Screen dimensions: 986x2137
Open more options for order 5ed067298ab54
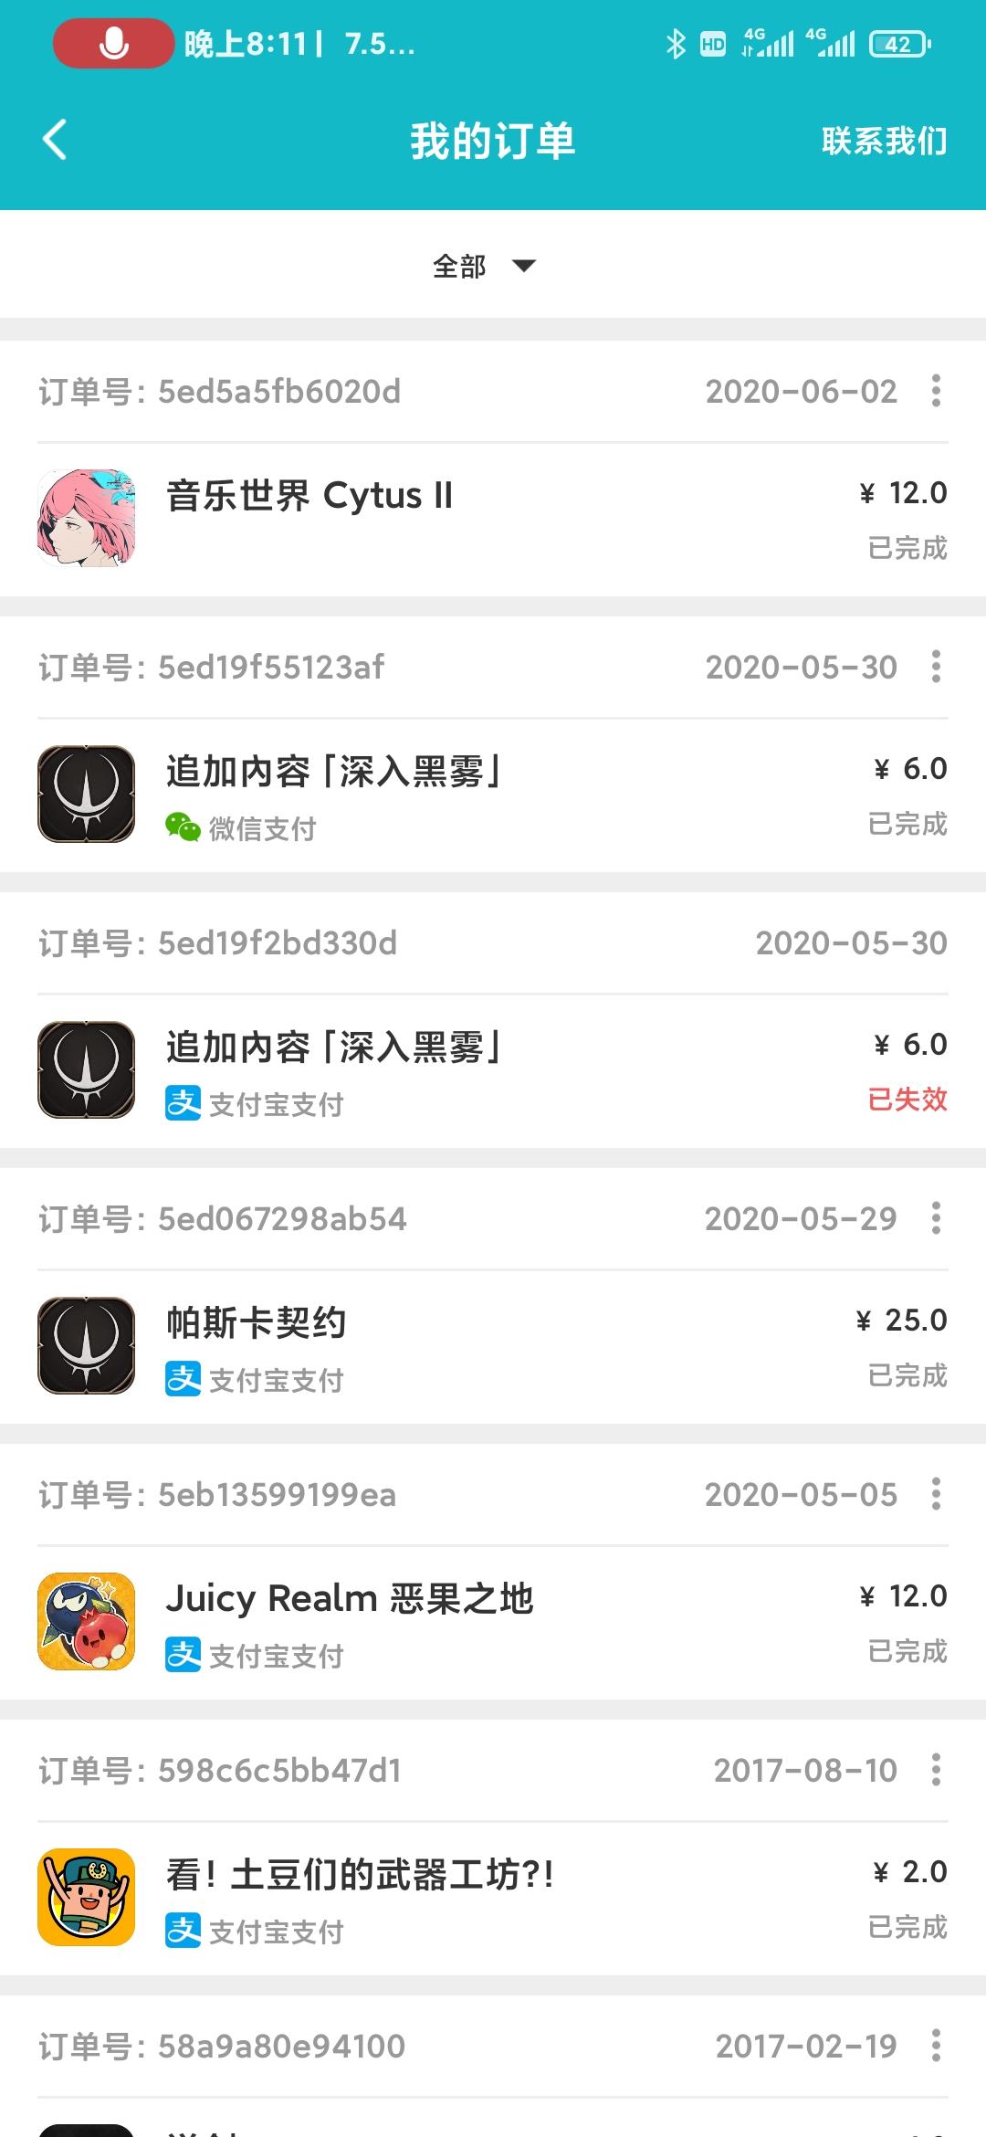click(x=936, y=1218)
